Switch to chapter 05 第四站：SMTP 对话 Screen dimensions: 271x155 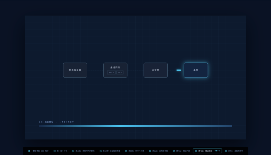pos(134,151)
